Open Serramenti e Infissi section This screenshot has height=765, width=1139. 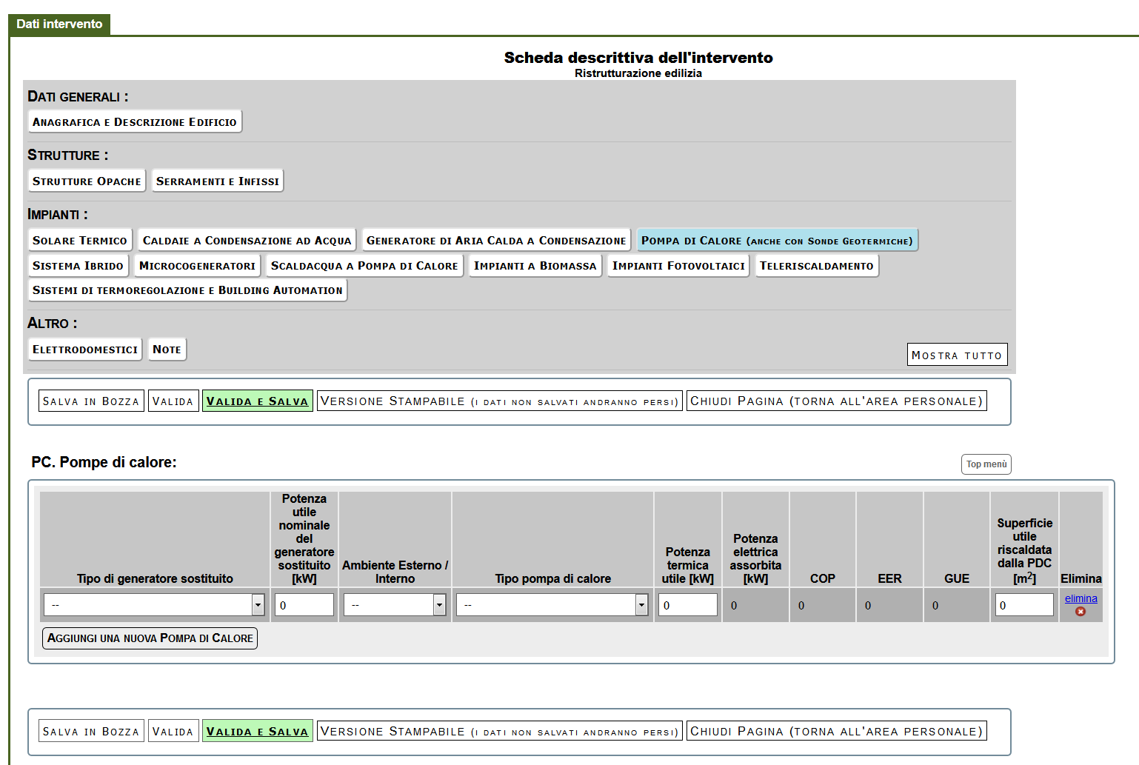(x=218, y=181)
